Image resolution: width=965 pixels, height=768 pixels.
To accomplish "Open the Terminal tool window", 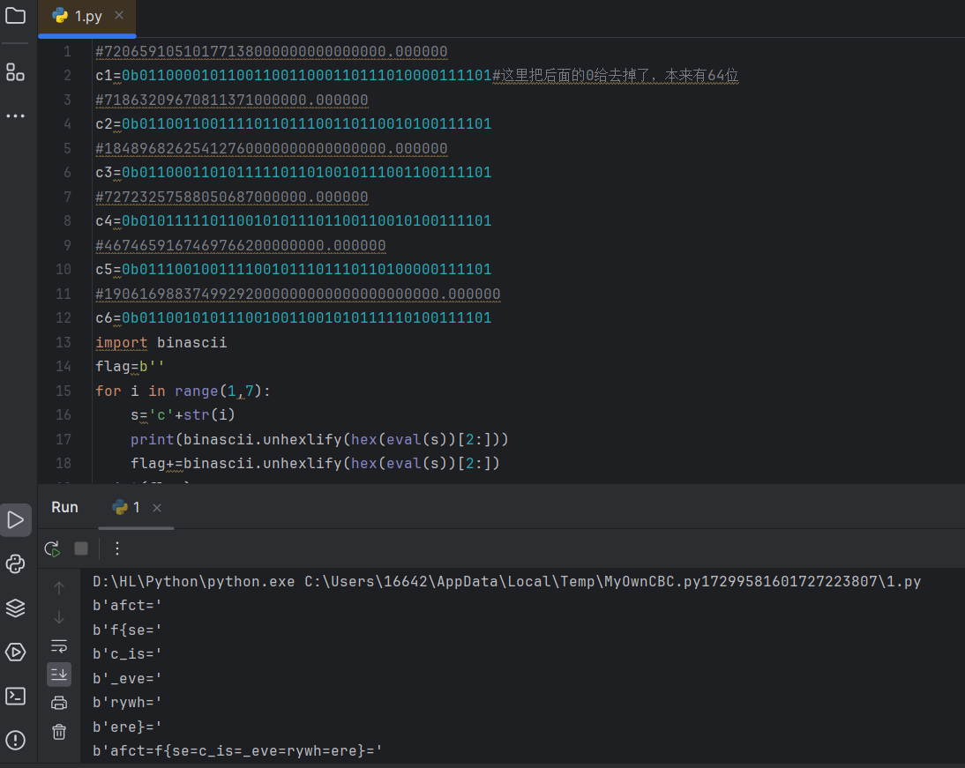I will coord(15,696).
